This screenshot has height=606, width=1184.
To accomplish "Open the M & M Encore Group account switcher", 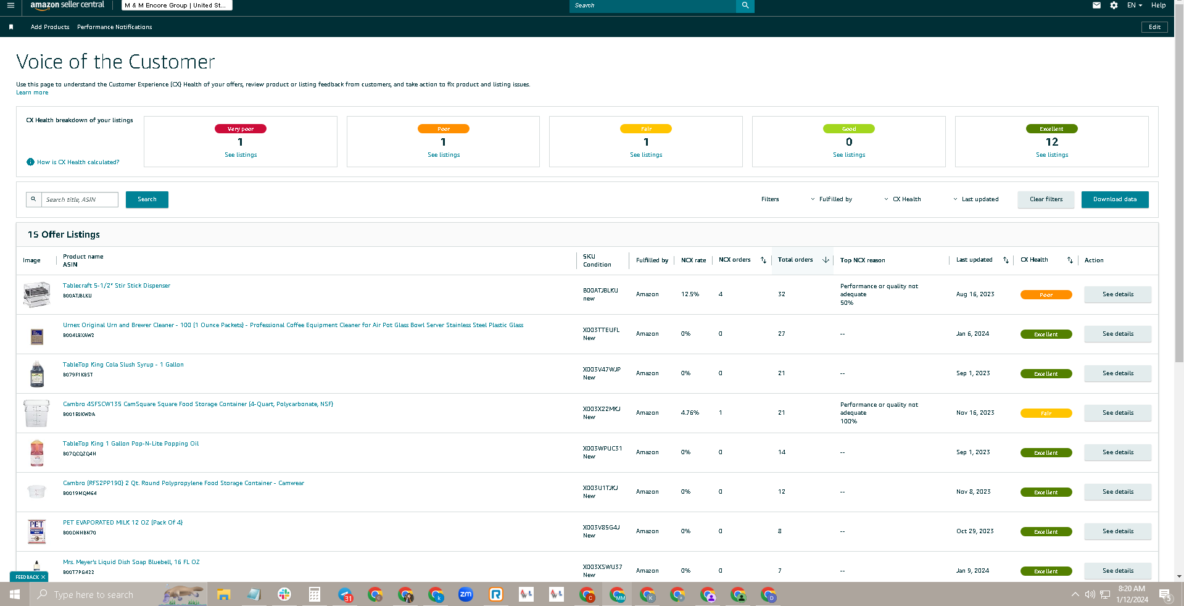I will point(177,6).
